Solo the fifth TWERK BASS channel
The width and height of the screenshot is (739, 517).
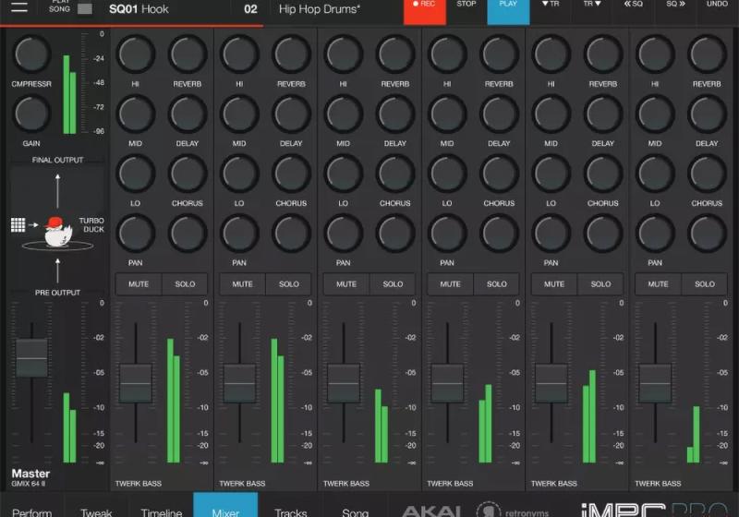click(x=600, y=284)
